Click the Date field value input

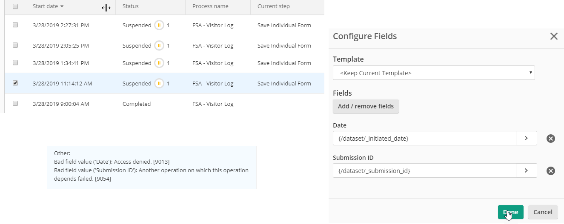coord(424,138)
